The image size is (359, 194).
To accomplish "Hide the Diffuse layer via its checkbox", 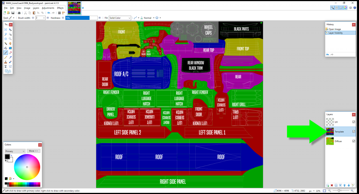I will pyautogui.click(x=354, y=141).
